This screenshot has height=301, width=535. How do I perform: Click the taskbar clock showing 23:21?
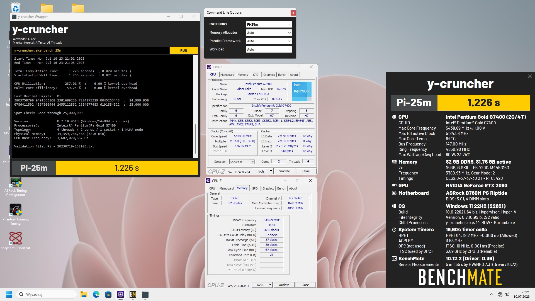pos(522,294)
